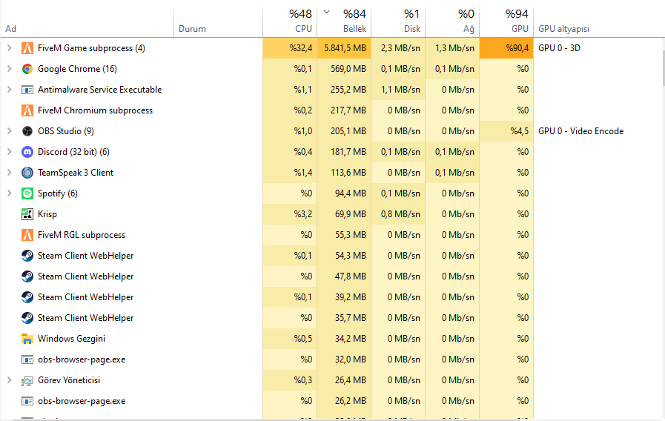The height and width of the screenshot is (421, 665).
Task: Select the FiveM RGL subprocess row
Action: point(82,235)
